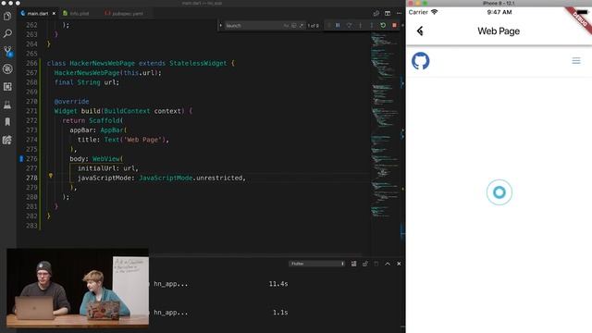Viewport: 592px width, 333px height.
Task: Close the main.dart tab
Action: pos(54,13)
